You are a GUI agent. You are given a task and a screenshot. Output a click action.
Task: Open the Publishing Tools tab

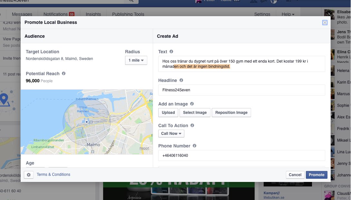[x=128, y=14]
